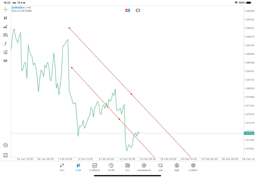
Task: Tap the circular red-blue clock icon
Action: pyautogui.click(x=138, y=10)
